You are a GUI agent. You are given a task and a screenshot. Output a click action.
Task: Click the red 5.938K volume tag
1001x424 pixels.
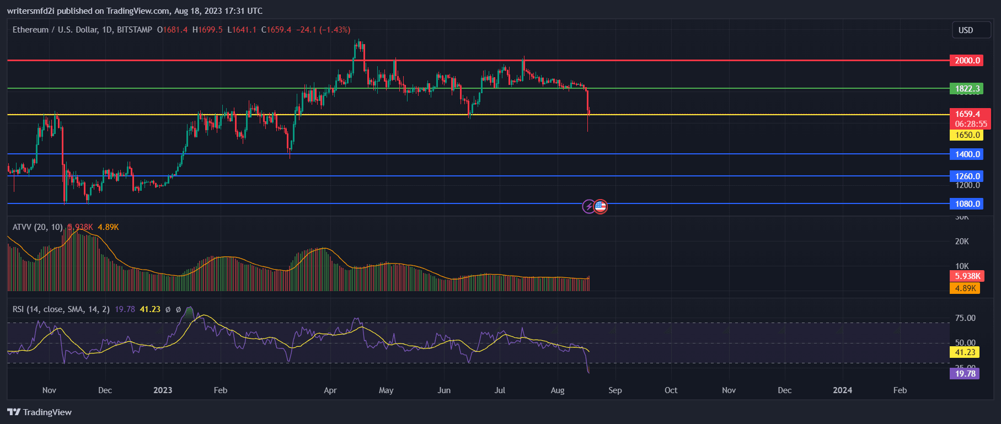tap(967, 276)
